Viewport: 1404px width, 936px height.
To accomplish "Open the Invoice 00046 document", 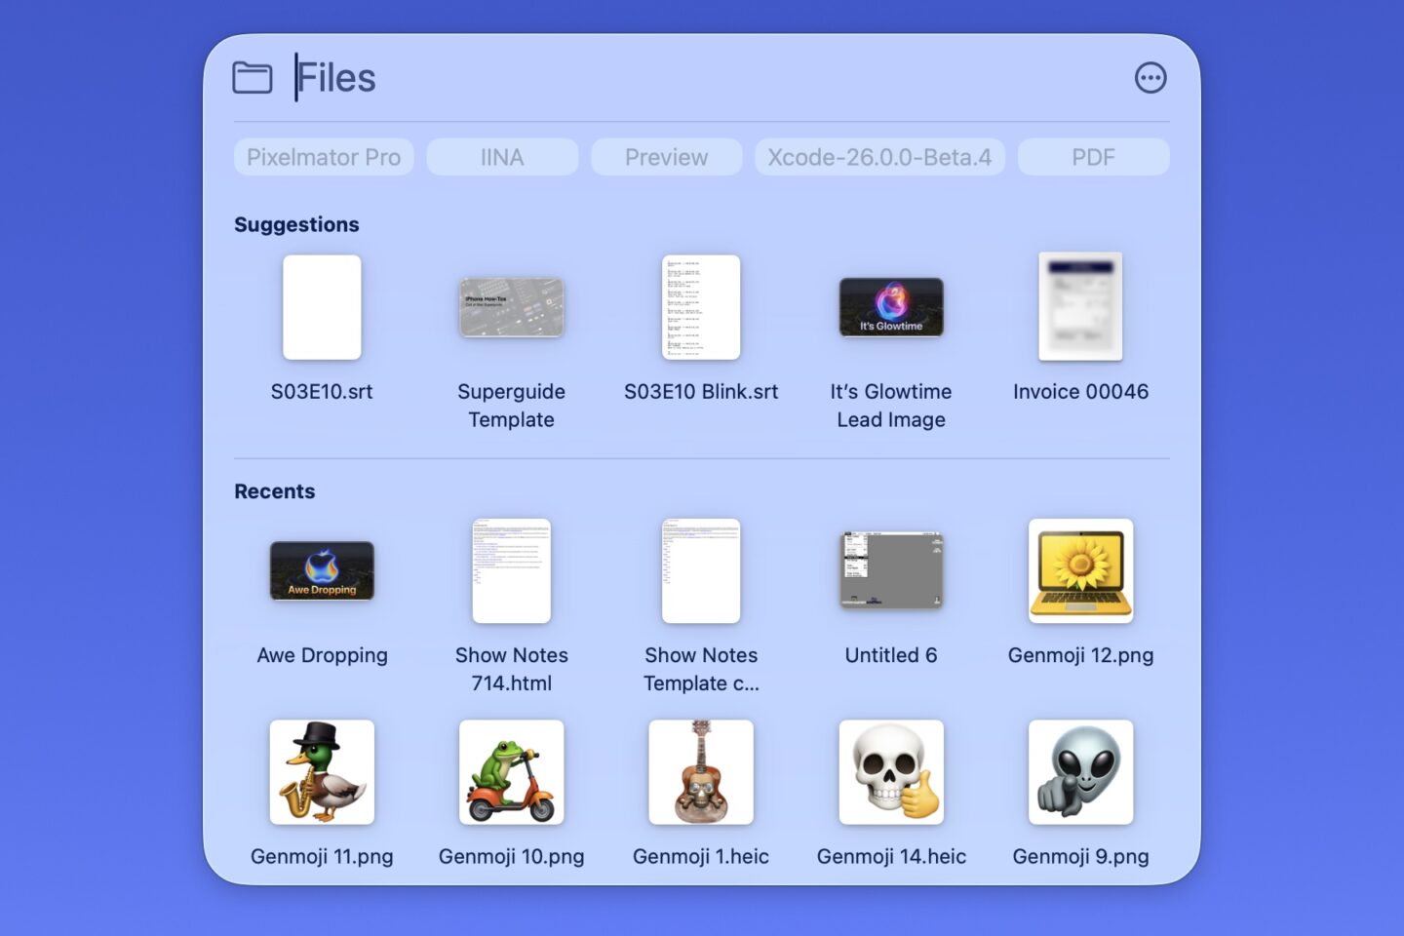I will point(1080,307).
